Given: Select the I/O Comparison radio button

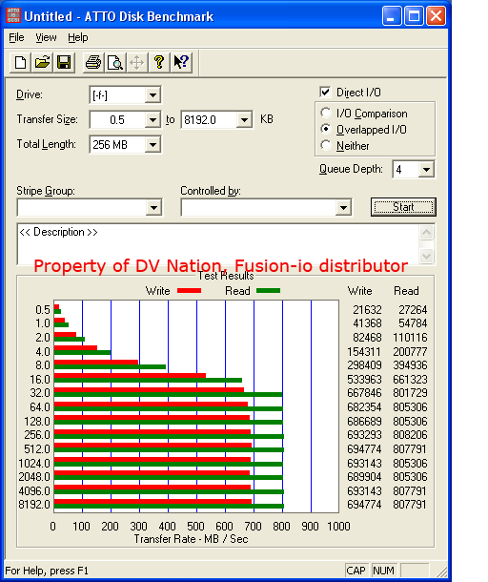Looking at the screenshot, I should pos(326,113).
